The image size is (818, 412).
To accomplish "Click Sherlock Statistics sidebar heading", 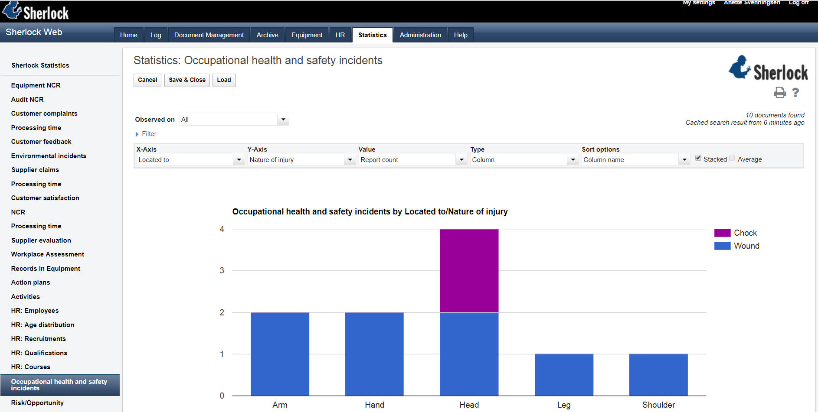I will (40, 65).
